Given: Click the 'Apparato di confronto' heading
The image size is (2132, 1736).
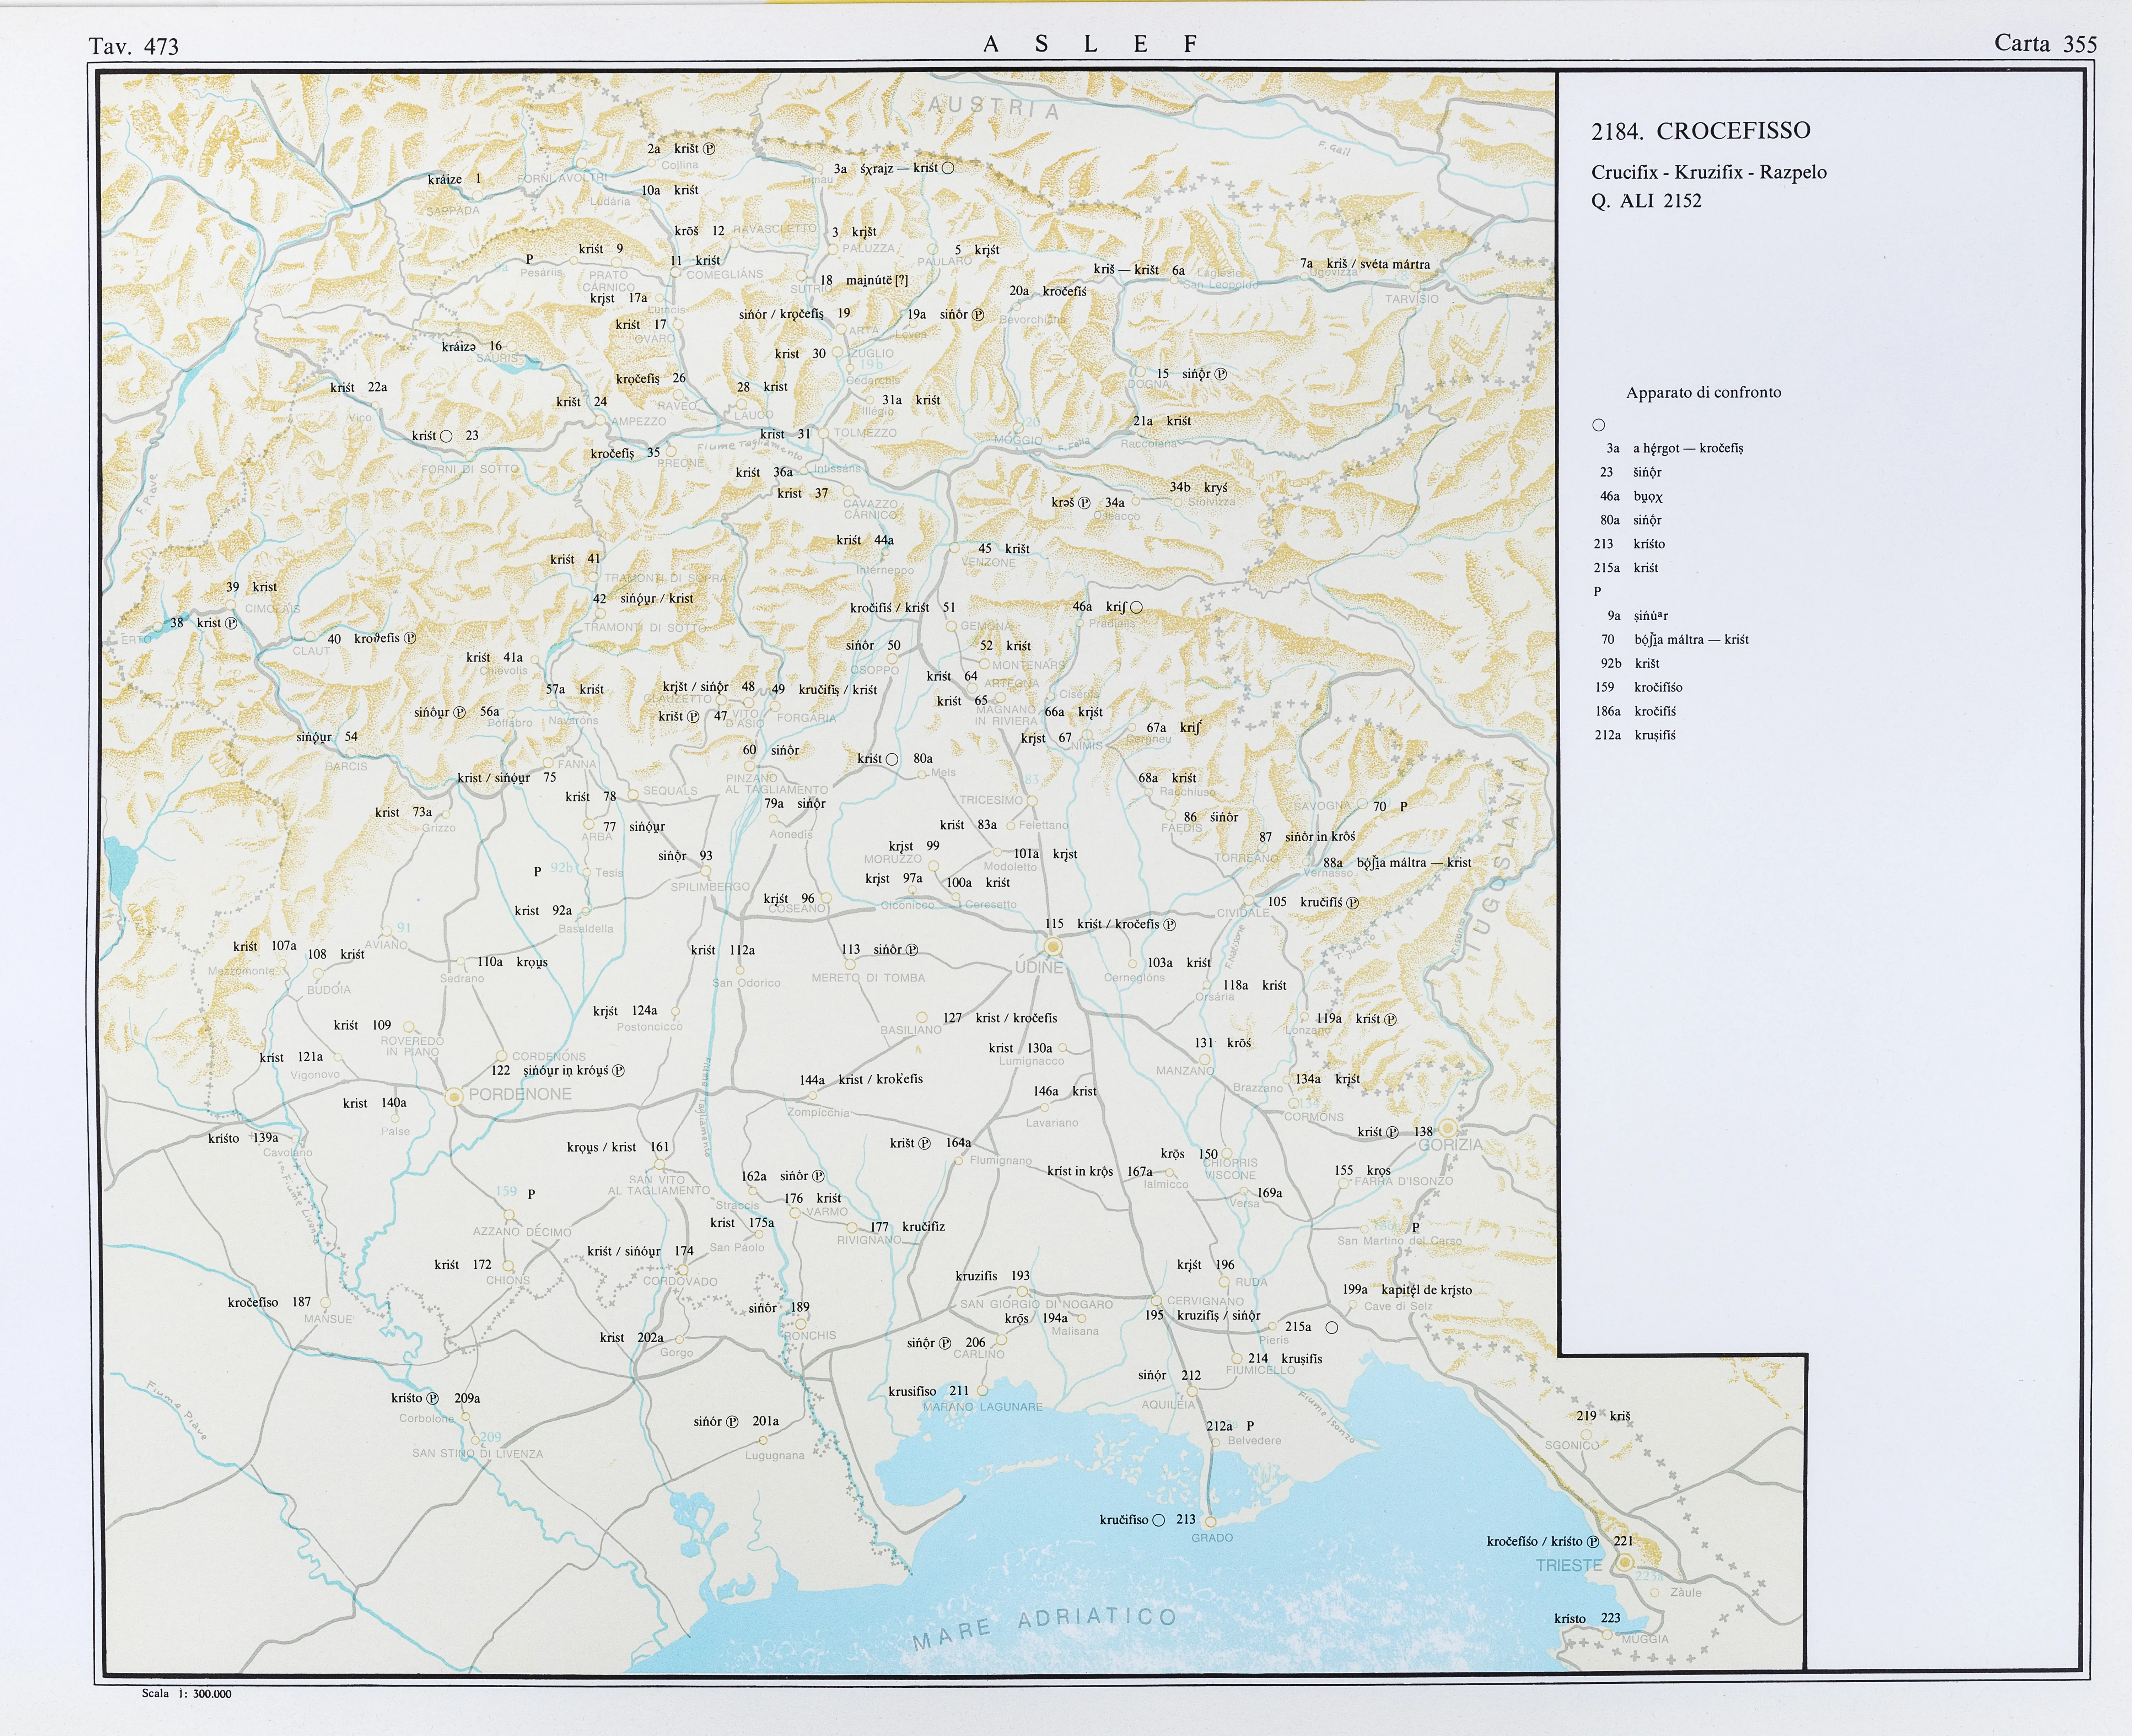Looking at the screenshot, I should (1703, 393).
